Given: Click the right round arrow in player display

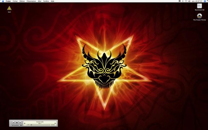Looking at the screenshot, I should pos(55,123).
